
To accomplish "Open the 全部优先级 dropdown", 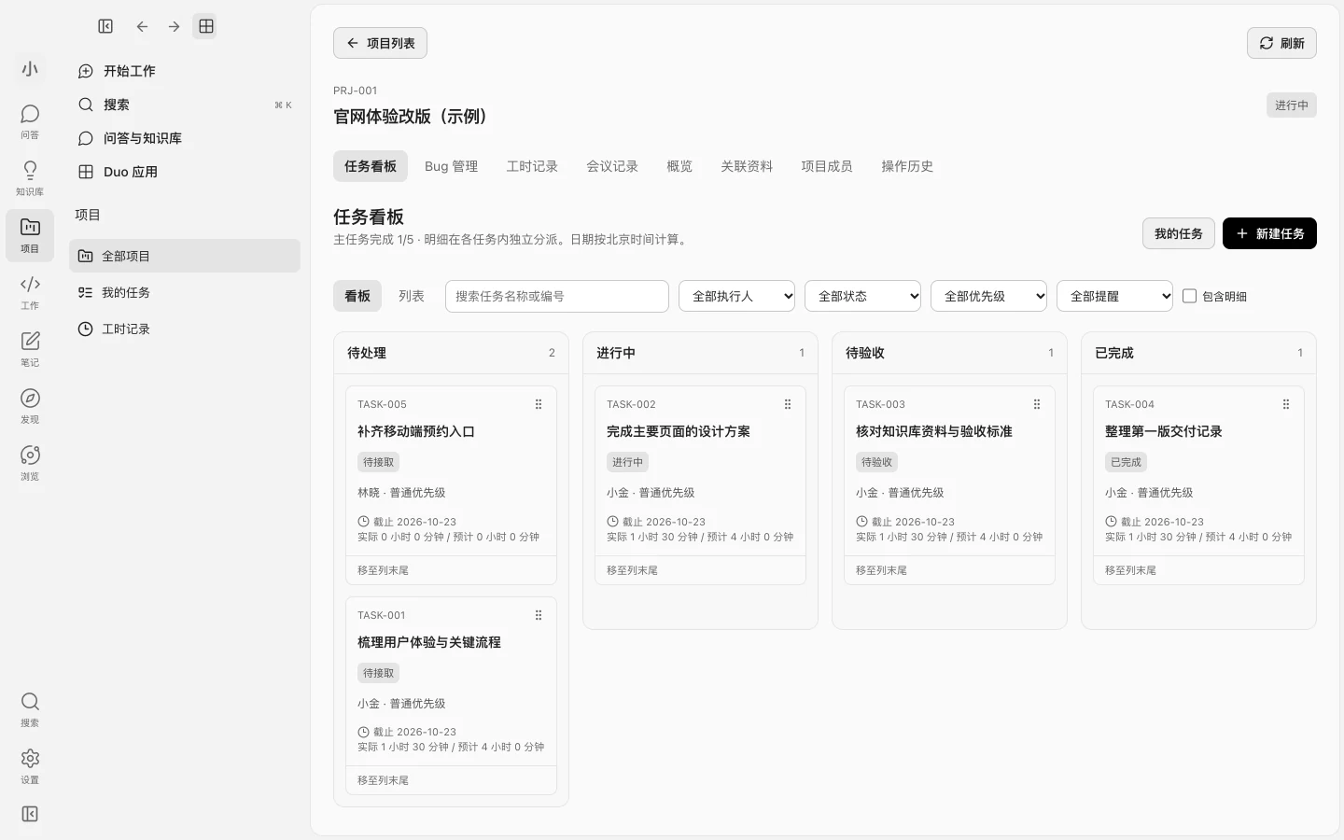I will [988, 296].
